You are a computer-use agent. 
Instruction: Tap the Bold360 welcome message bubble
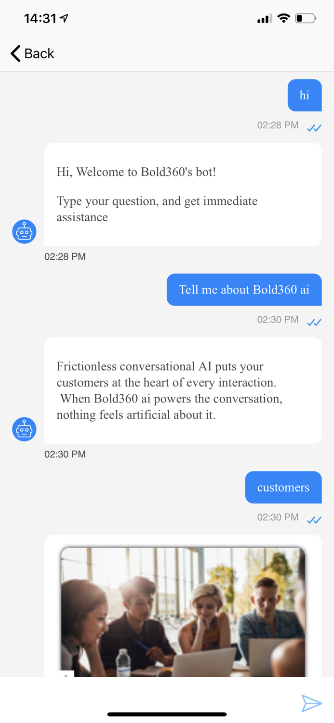click(x=183, y=195)
